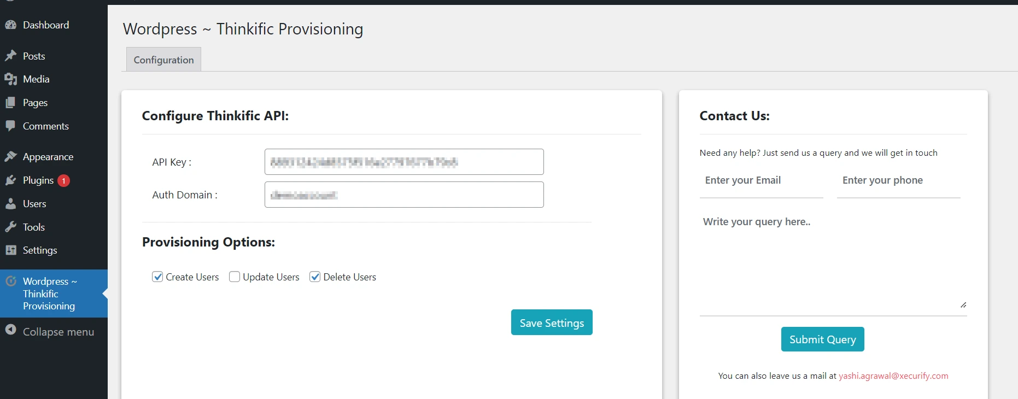Open the Users menu label

coord(34,204)
